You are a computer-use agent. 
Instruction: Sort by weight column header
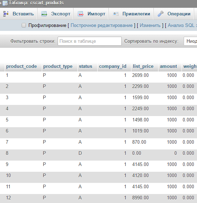(190, 66)
